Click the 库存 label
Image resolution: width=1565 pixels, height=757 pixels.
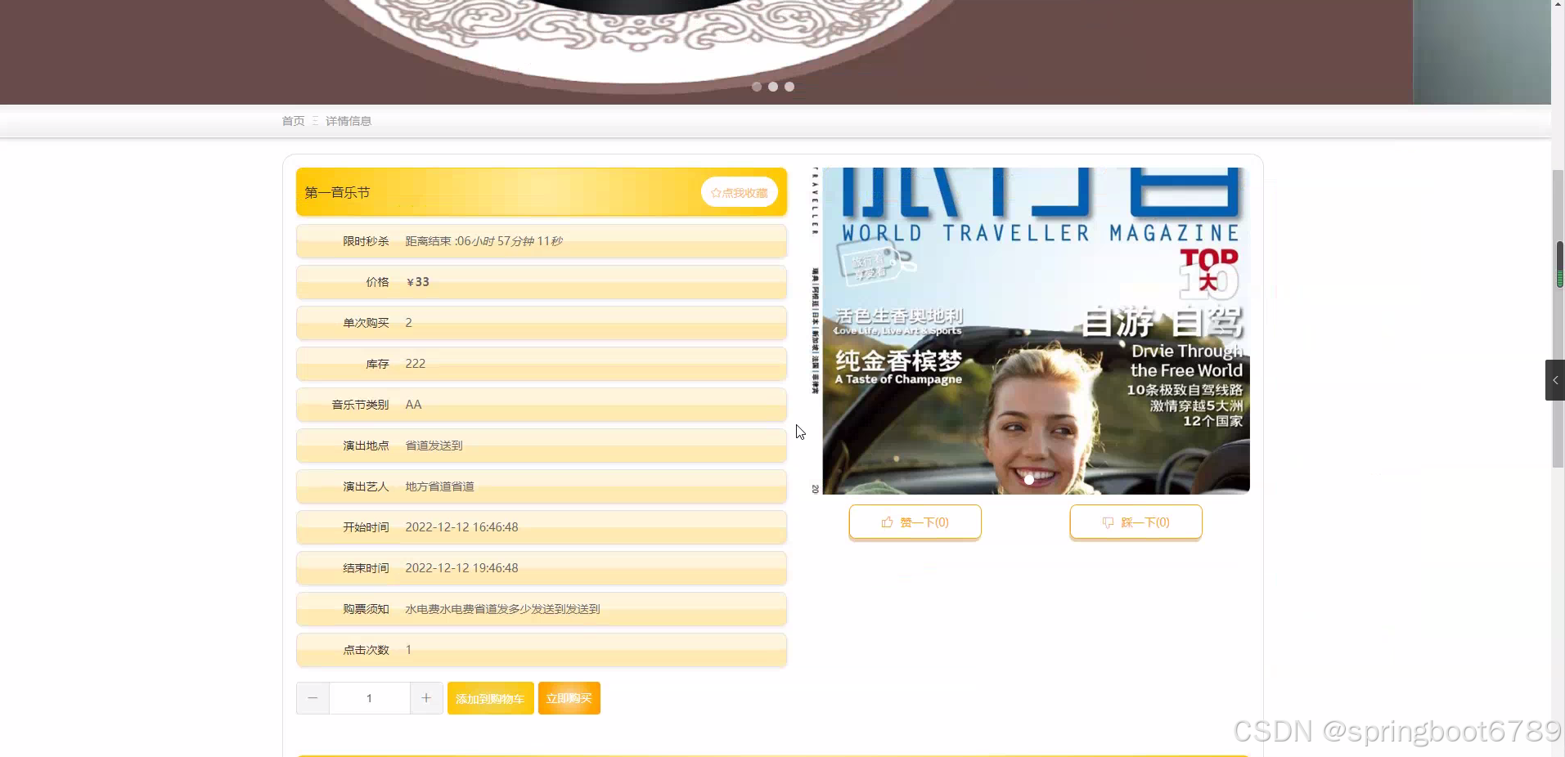tap(377, 364)
